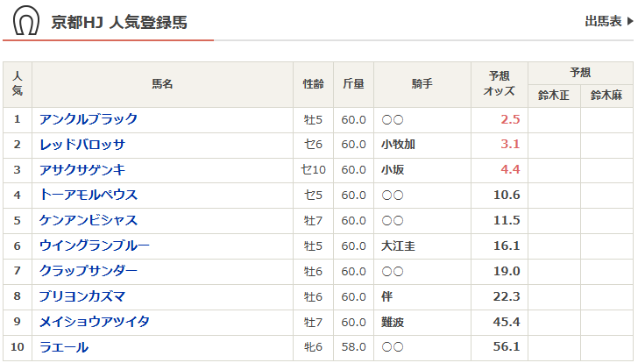The height and width of the screenshot is (363, 638).
Task: Click horse name ケンアンビシャス
Action: pyautogui.click(x=89, y=220)
